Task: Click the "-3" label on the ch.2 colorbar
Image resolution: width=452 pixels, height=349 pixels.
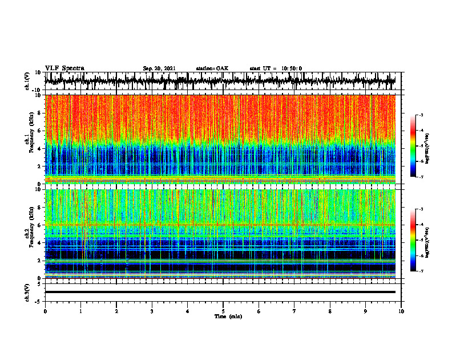Action: pyautogui.click(x=421, y=209)
